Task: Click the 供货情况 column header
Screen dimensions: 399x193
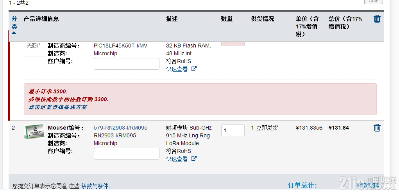Action: pos(262,19)
